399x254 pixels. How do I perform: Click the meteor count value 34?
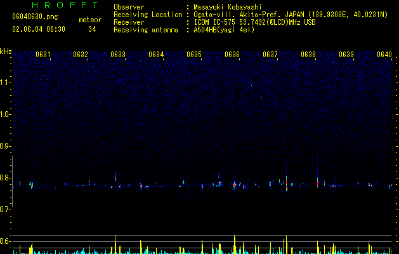pos(92,29)
